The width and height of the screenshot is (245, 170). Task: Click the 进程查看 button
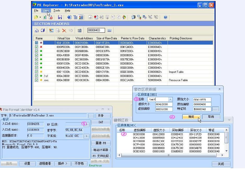tap(45, 164)
